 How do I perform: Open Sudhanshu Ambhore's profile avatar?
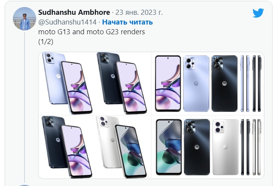click(25, 19)
